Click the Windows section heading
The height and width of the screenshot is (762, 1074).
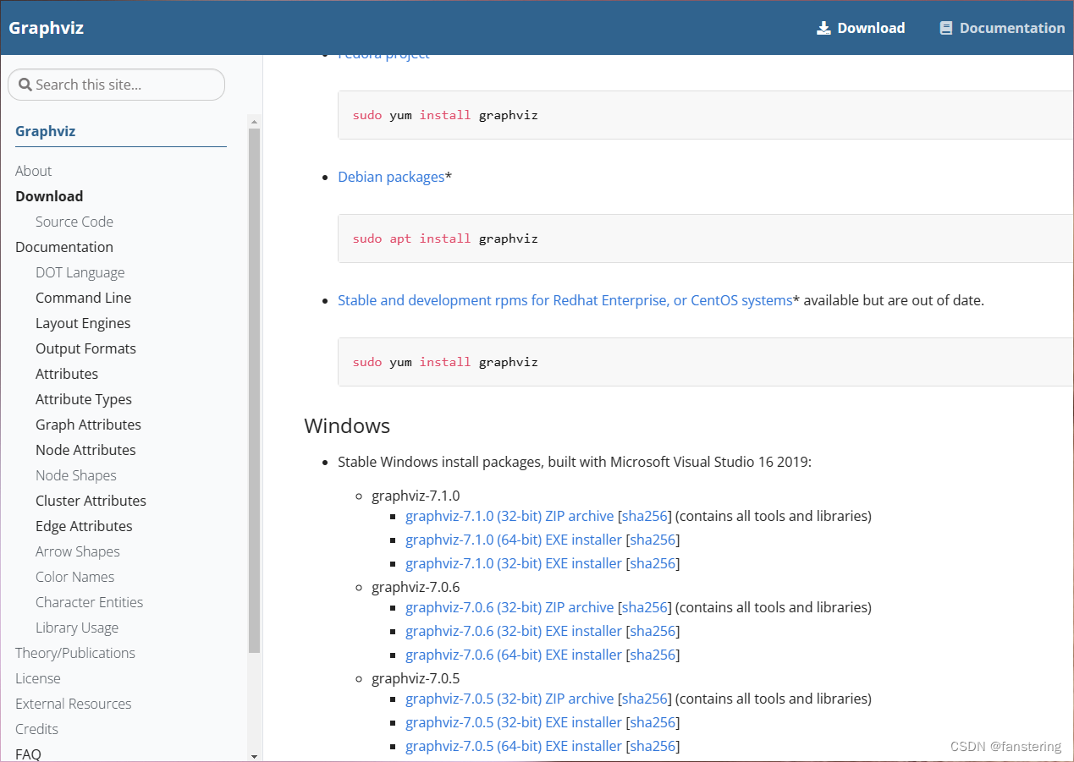pos(347,425)
